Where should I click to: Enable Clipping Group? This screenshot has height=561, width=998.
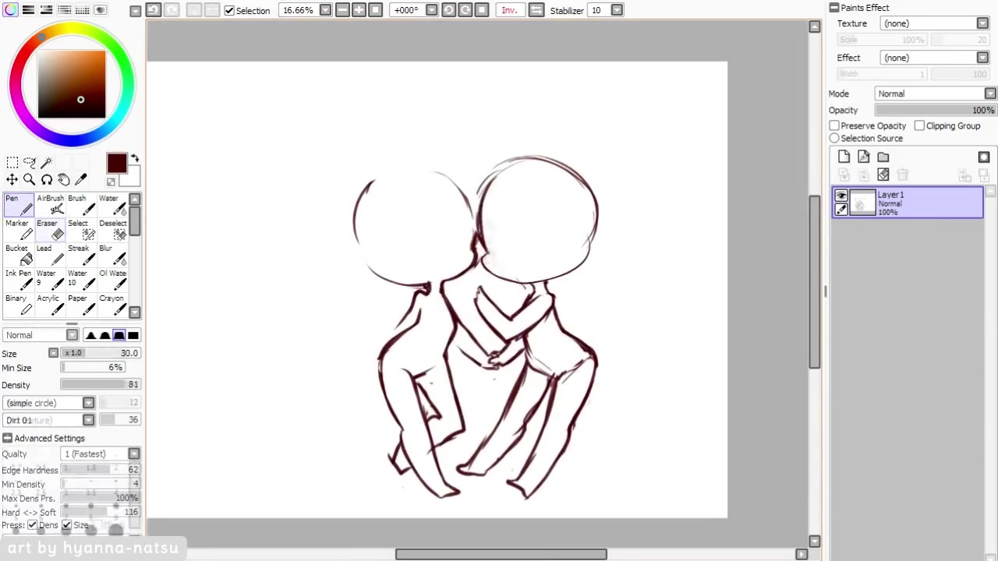[919, 125]
